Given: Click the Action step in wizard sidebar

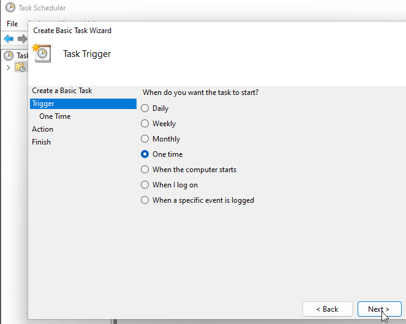Looking at the screenshot, I should tap(43, 129).
